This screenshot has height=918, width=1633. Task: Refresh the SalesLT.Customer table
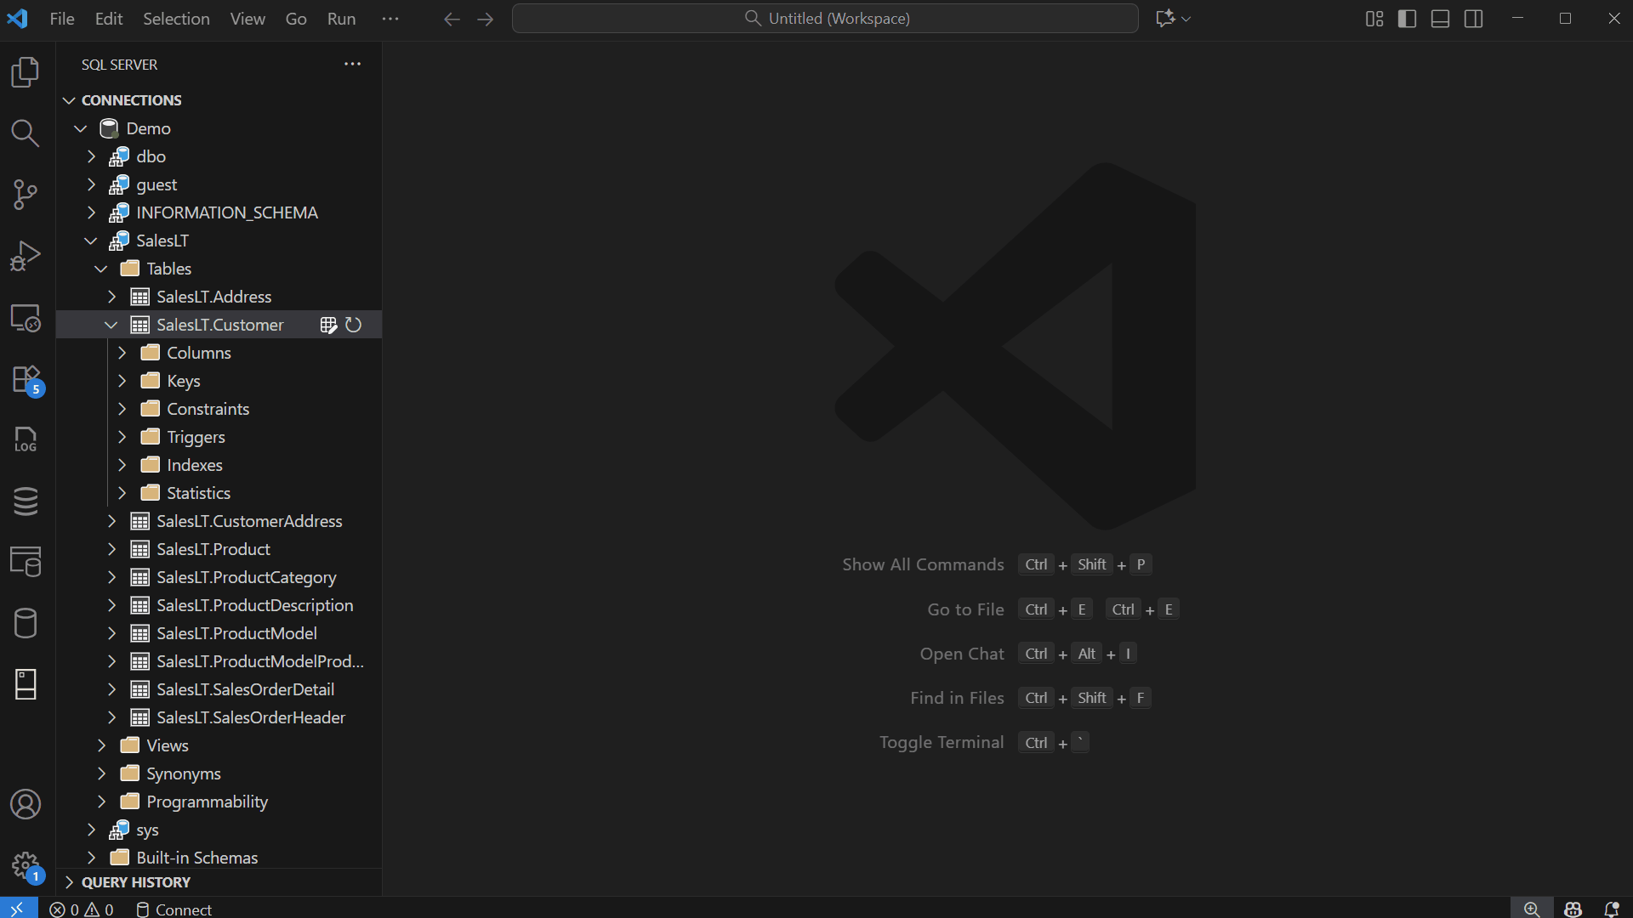click(x=354, y=325)
